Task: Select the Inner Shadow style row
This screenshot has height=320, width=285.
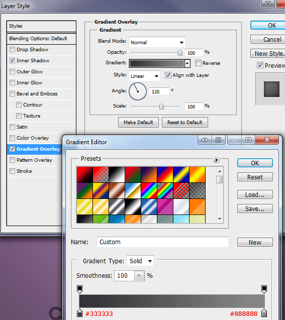Action: (x=41, y=61)
